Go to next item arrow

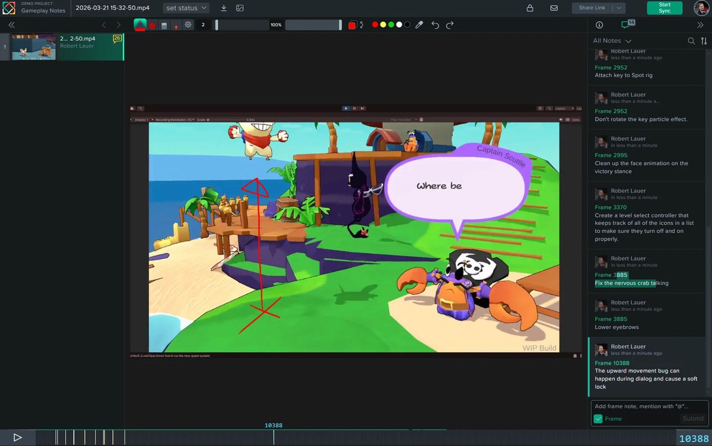click(118, 25)
